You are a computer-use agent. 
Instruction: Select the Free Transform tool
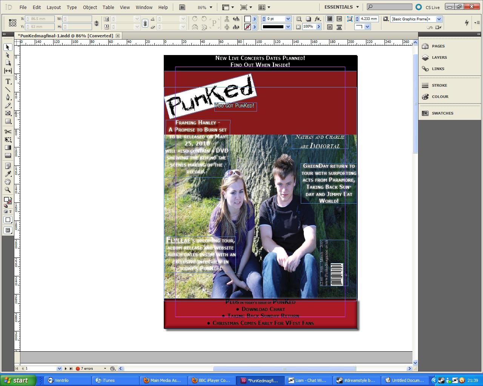(x=8, y=139)
